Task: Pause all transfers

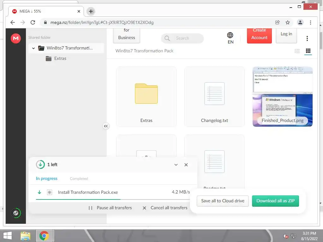Action: [110, 208]
